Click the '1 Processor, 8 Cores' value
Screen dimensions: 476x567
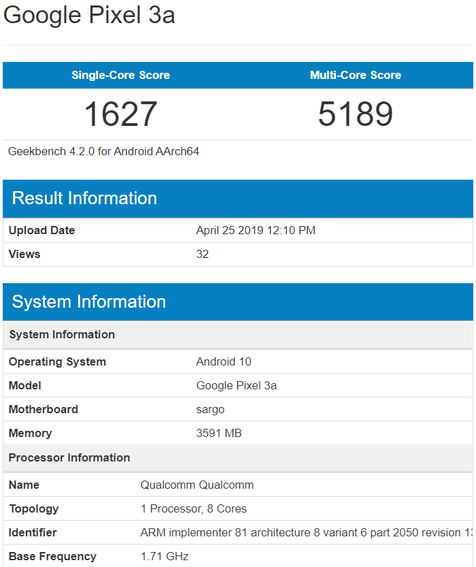click(x=194, y=508)
